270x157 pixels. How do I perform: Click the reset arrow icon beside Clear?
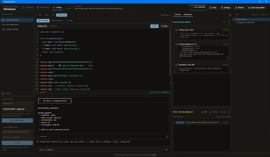pyautogui.click(x=162, y=26)
